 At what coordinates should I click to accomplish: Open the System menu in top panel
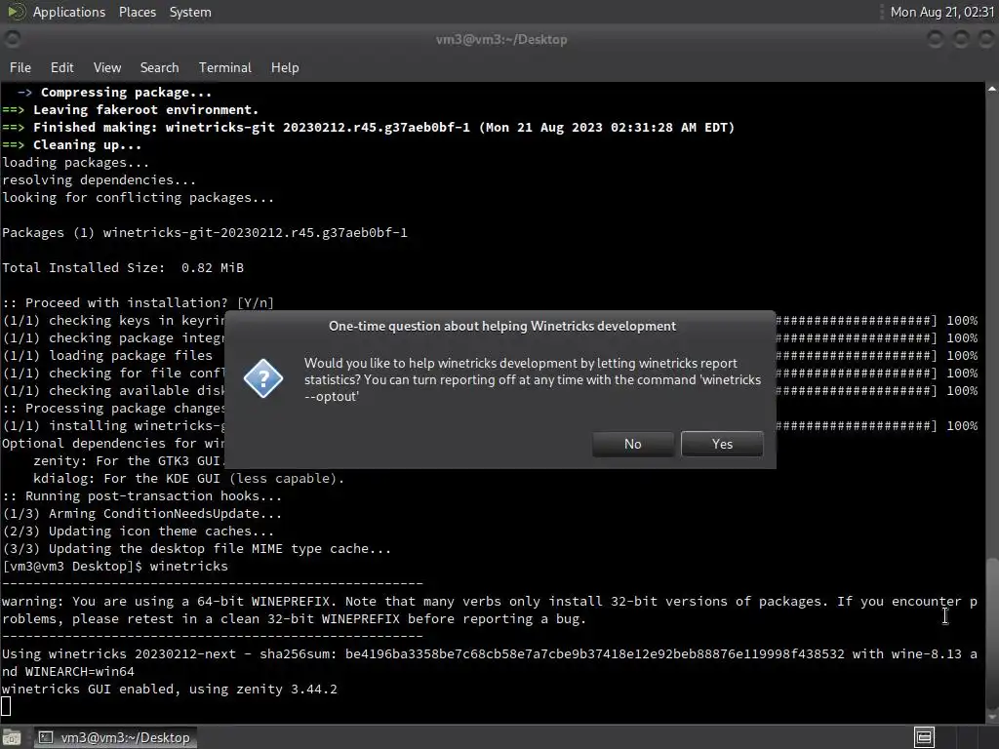[190, 12]
